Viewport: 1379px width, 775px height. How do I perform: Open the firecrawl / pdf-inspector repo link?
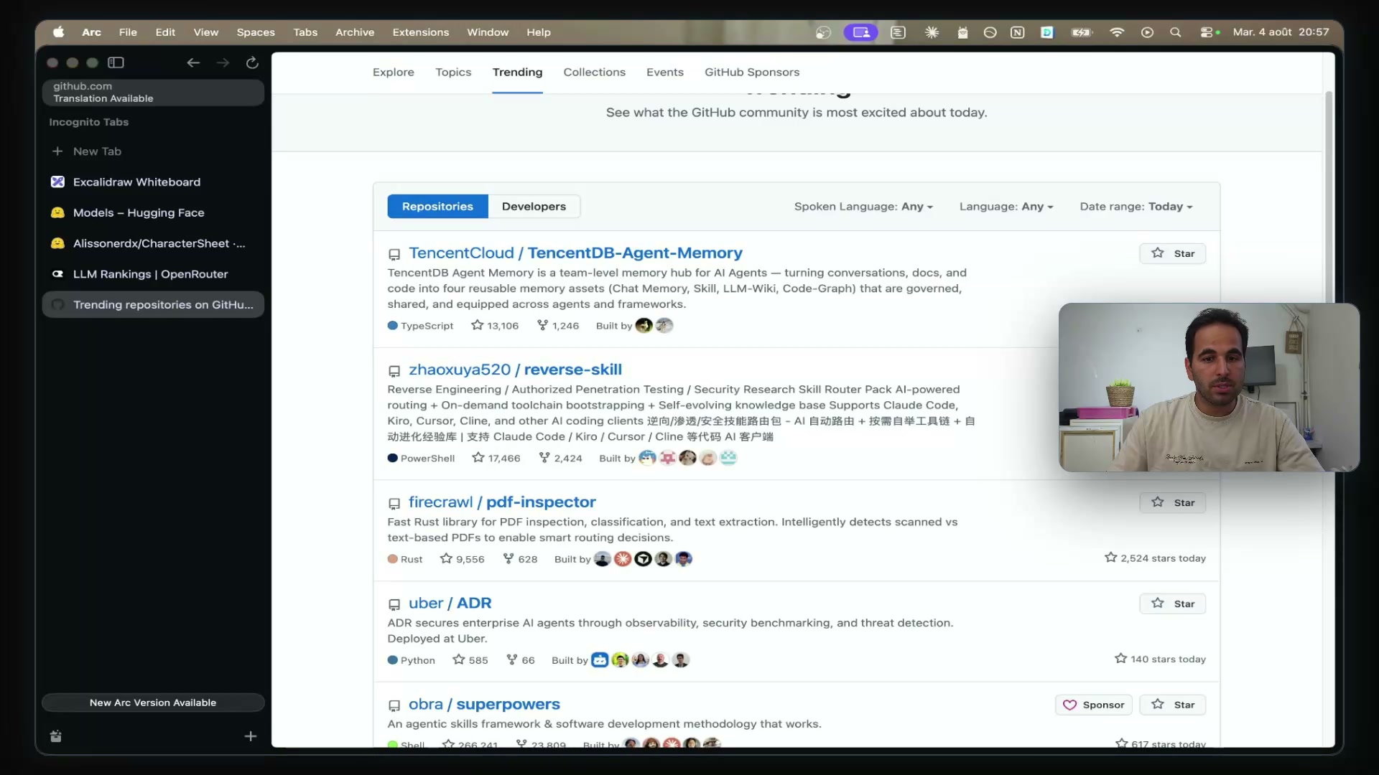coord(502,502)
